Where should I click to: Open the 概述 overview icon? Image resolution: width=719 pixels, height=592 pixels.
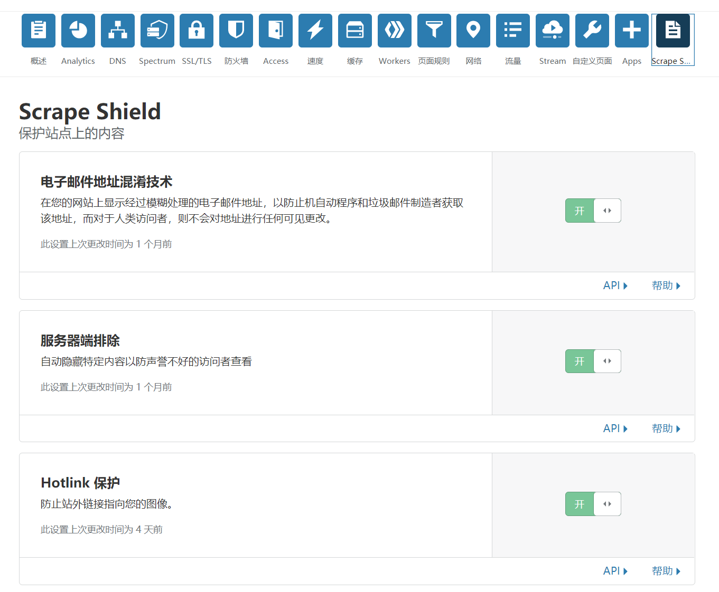39,31
